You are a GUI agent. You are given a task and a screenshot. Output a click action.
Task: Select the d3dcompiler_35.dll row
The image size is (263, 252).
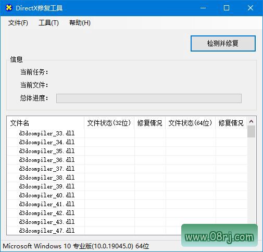click(127, 151)
